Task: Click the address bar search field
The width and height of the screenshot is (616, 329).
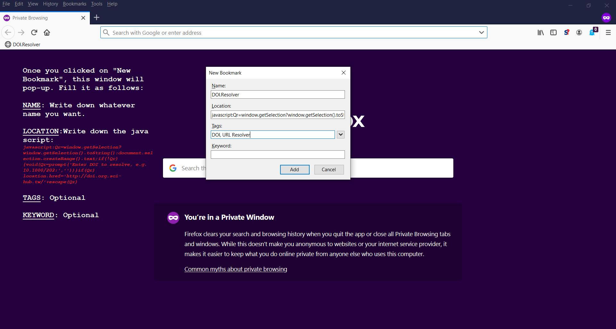Action: click(x=294, y=32)
